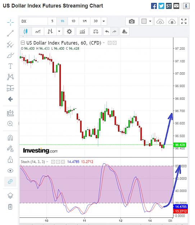The width and height of the screenshot is (195, 225).
Task: Open the indicators menu
Action: (x=82, y=31)
